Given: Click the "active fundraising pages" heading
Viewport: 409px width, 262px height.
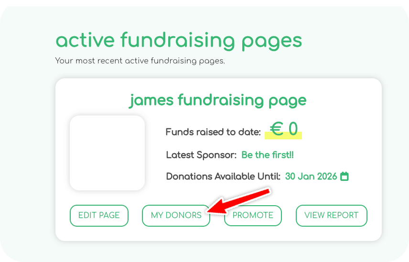Looking at the screenshot, I should [x=179, y=41].
